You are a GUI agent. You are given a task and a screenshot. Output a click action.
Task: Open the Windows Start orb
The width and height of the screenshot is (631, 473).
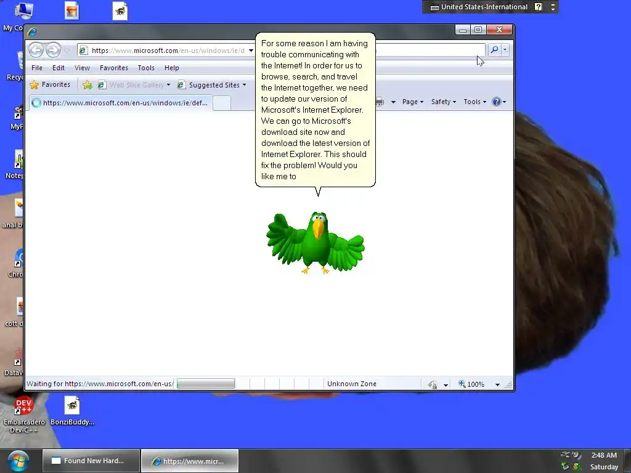click(x=18, y=461)
